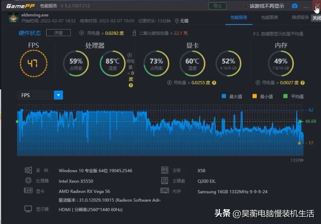The image size is (321, 224).
Task: Click the monitor icon in specs
Action: coord(28,209)
